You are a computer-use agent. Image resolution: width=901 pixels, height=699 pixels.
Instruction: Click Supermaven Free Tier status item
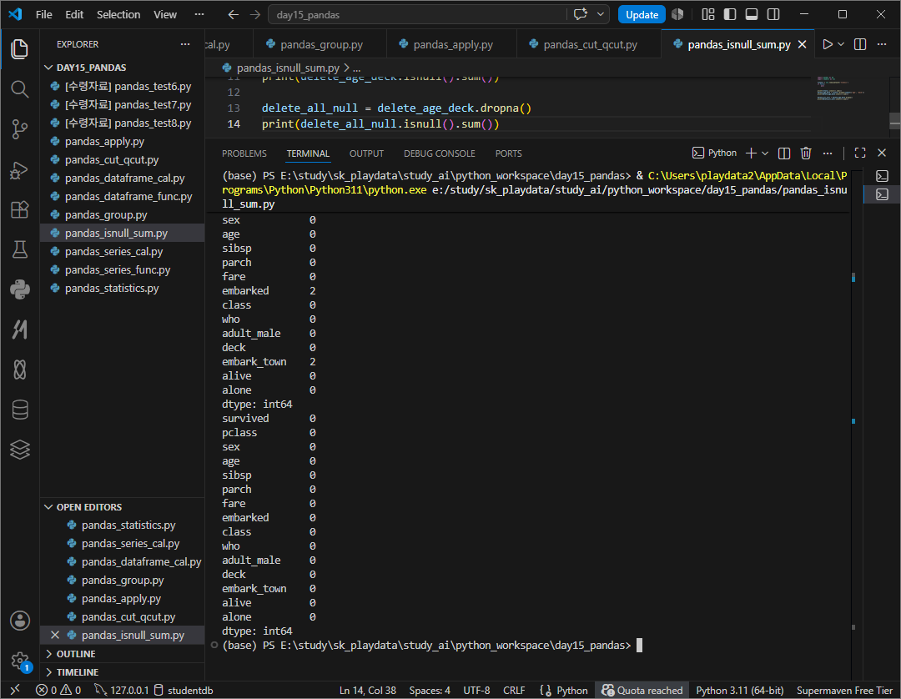click(x=844, y=690)
